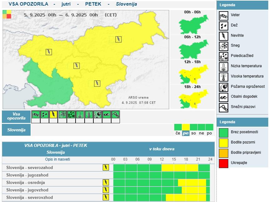Select the avalanche filter icon

tap(116, 115)
